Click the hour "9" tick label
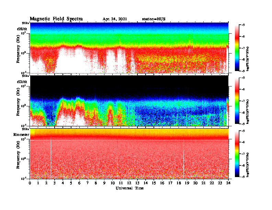 coord(104,183)
